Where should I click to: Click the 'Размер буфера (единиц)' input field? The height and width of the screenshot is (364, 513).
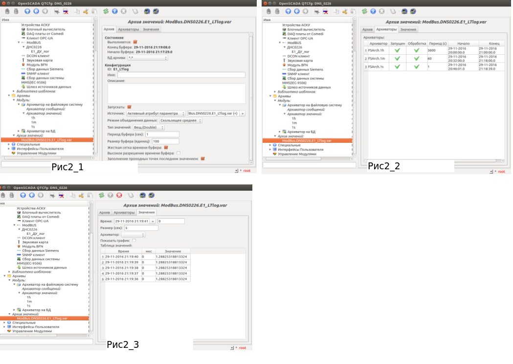click(162, 141)
